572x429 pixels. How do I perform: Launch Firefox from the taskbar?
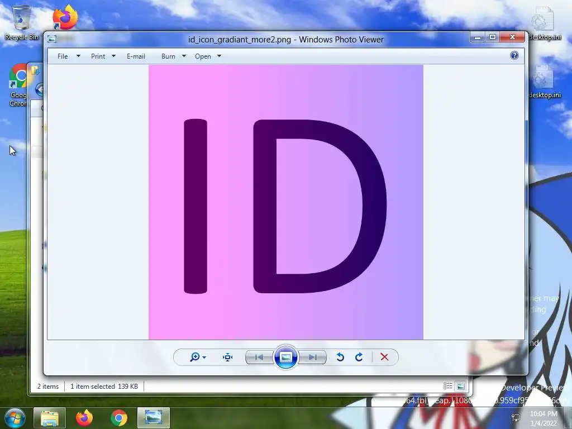point(84,418)
